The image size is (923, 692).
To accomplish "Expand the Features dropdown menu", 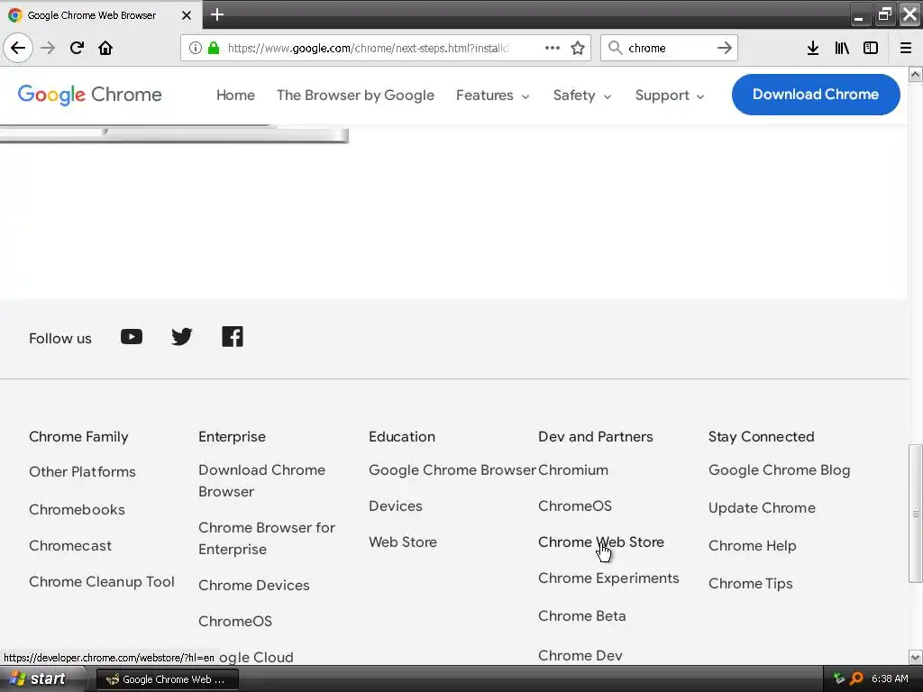I will click(x=493, y=96).
